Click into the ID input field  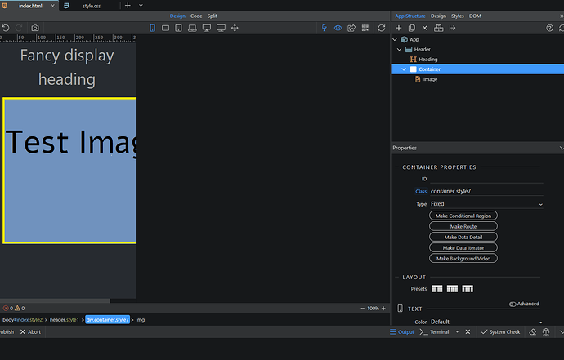[x=486, y=179]
